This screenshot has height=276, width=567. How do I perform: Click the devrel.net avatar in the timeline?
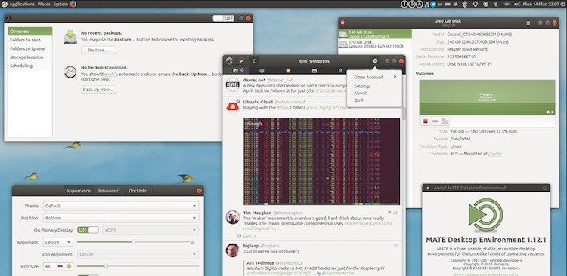pyautogui.click(x=233, y=84)
